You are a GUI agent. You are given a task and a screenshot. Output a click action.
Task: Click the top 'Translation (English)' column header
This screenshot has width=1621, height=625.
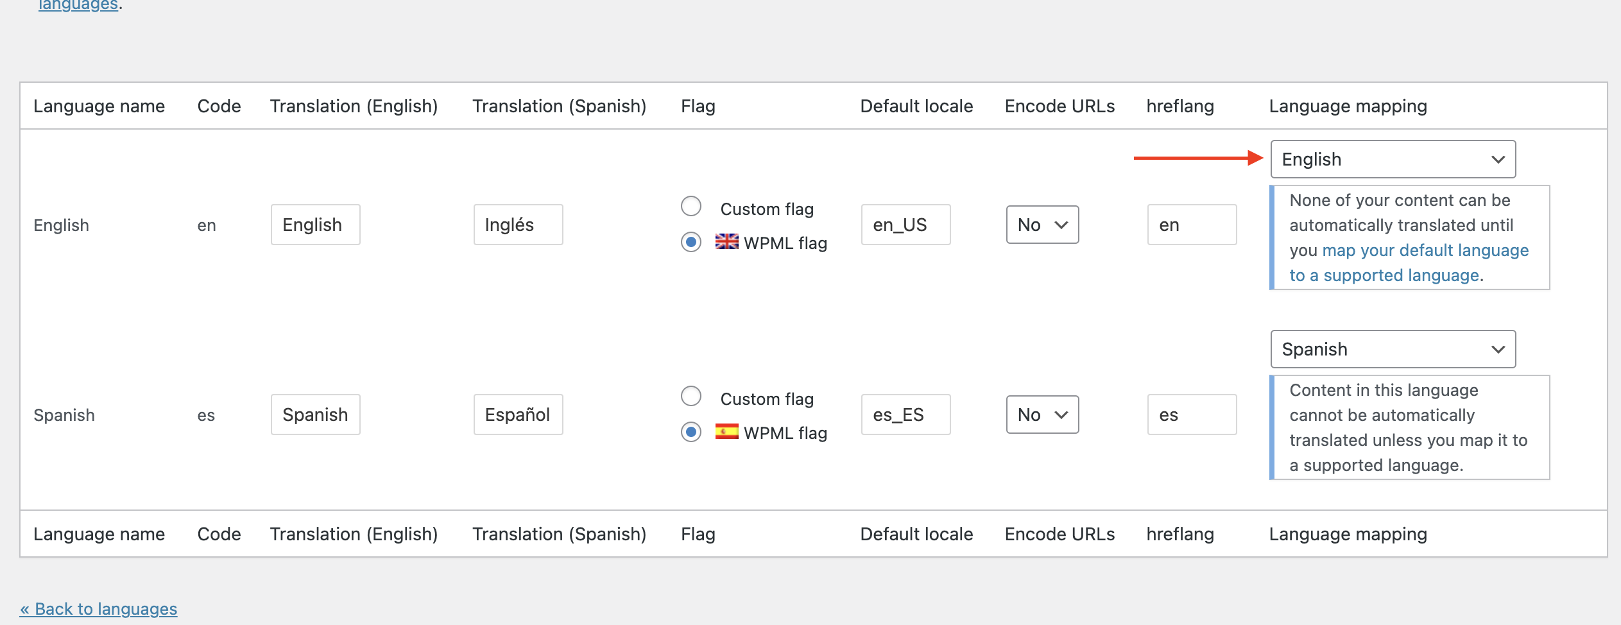[354, 106]
